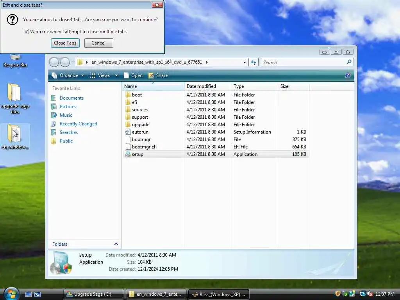The width and height of the screenshot is (400, 300).
Task: Click Open in the Explorer toolbar
Action: pos(133,75)
